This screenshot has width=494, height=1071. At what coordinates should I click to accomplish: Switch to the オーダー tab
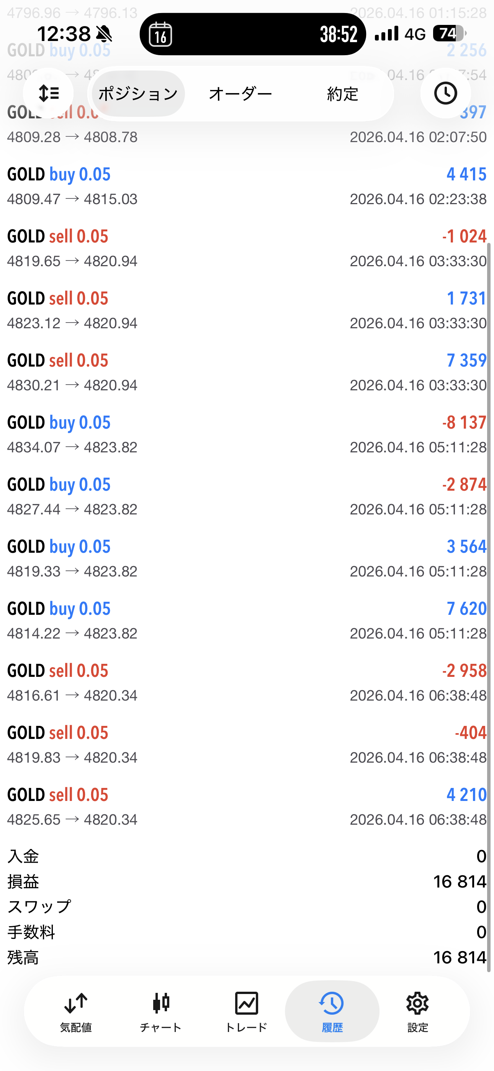[240, 94]
